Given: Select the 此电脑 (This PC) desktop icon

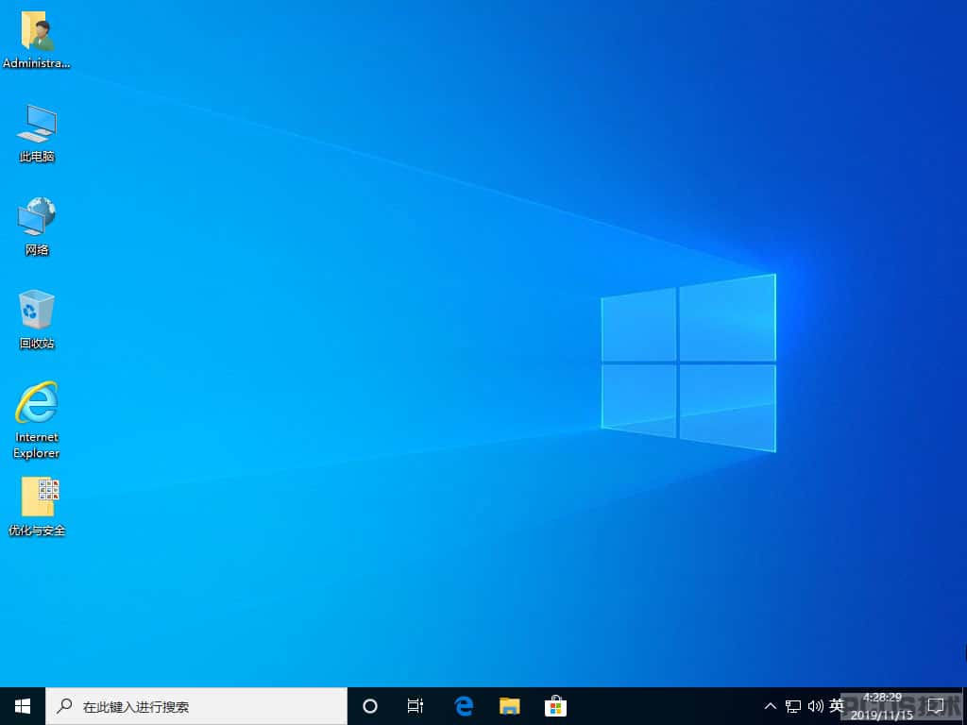Looking at the screenshot, I should point(37,133).
